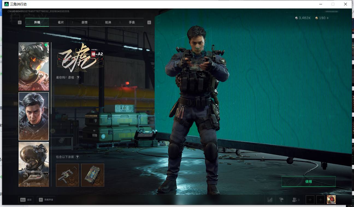Choose the pilot mask operator skin thumbnail

click(34, 164)
